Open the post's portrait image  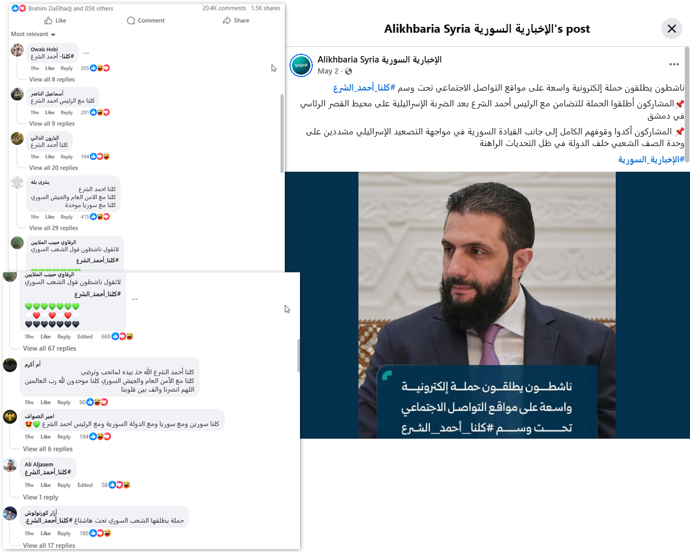pos(487,305)
